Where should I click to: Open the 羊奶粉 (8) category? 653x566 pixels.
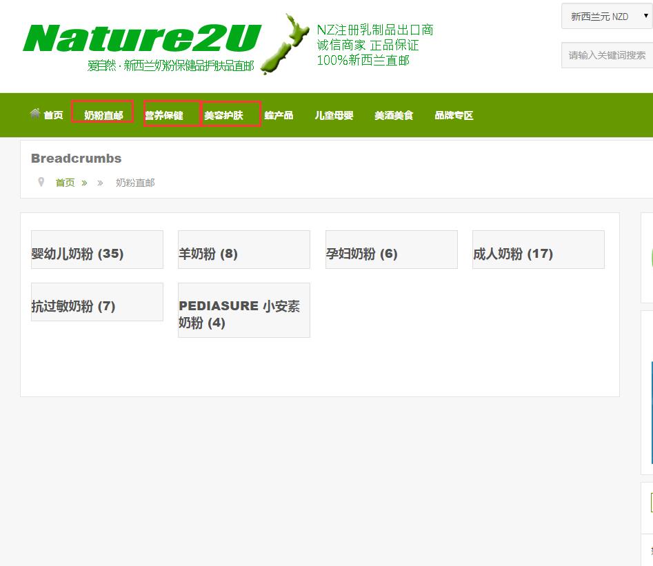point(244,250)
